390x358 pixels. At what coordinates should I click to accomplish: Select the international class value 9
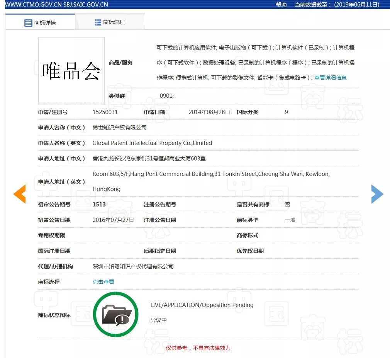(x=286, y=112)
